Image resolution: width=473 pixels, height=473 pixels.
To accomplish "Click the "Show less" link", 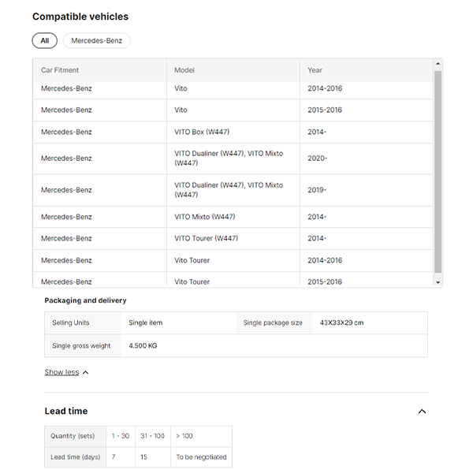I will point(61,372).
